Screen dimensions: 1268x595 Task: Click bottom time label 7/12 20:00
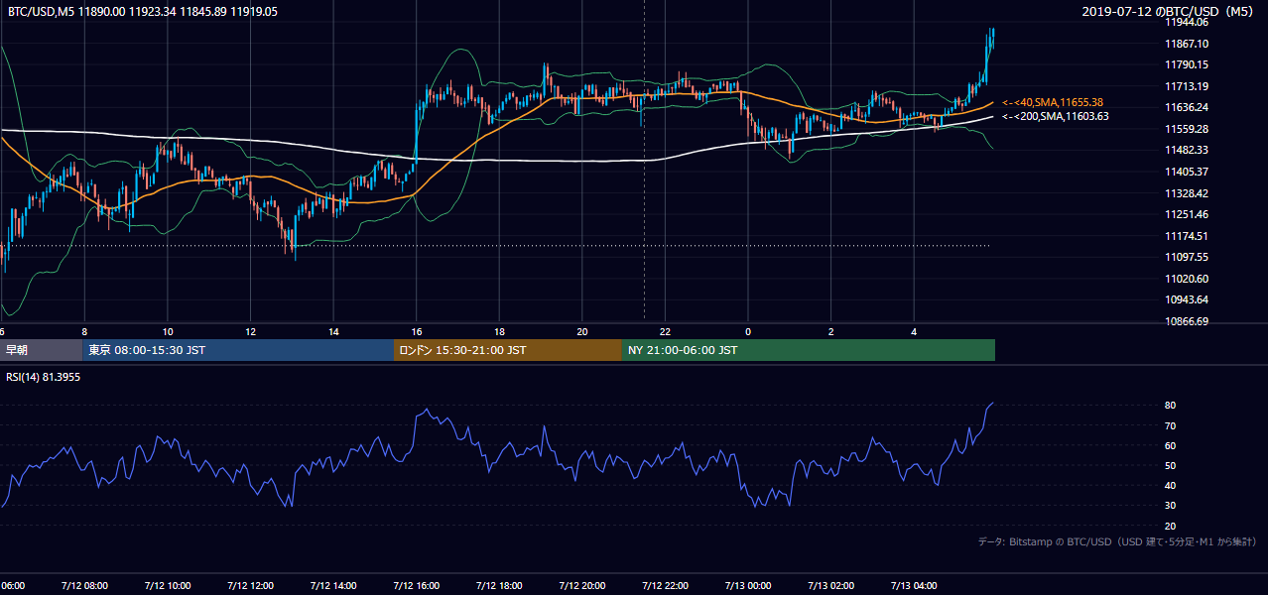coord(582,586)
